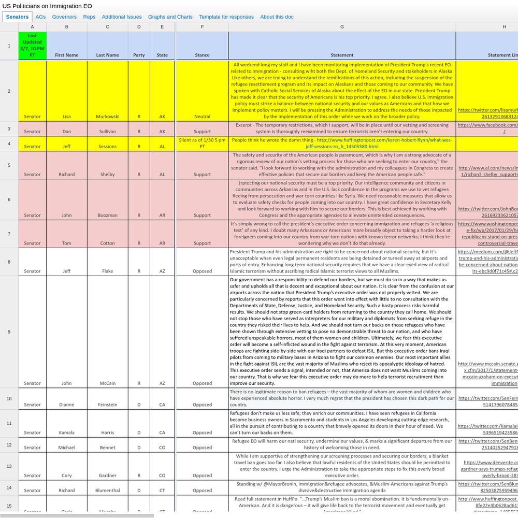Screen dimensions: 518x518
Task: Select the 'Blumenthal' last name cell
Action: (x=108, y=487)
